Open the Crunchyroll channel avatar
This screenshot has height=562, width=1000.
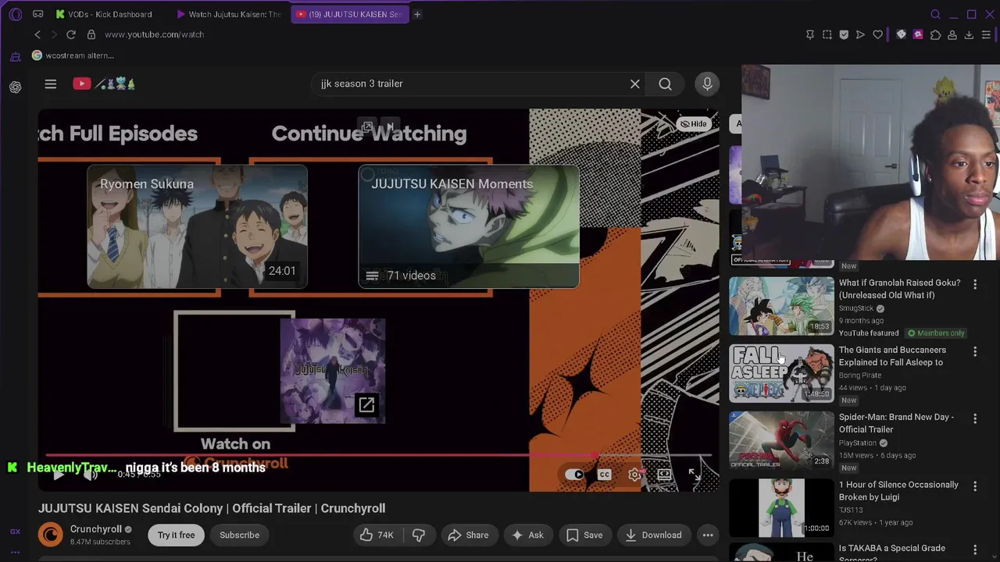click(51, 535)
